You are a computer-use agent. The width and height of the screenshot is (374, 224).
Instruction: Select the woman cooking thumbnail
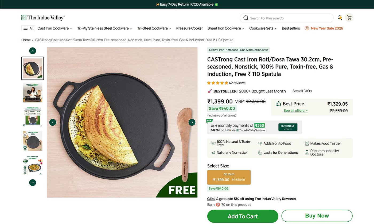pos(33,93)
